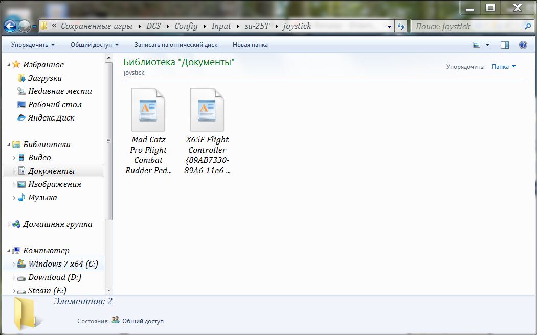Image resolution: width=537 pixels, height=335 pixels.
Task: Change view with the view icon button
Action: tap(477, 45)
